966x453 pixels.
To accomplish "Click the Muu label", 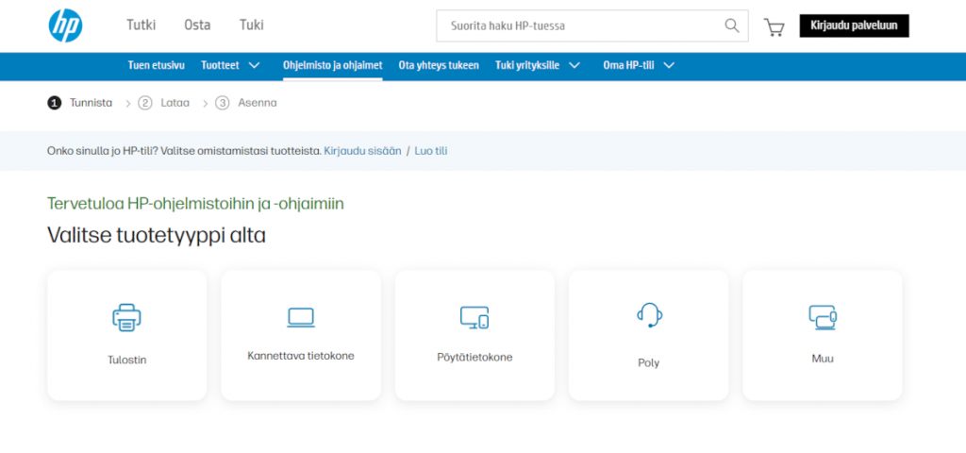I will tap(823, 358).
